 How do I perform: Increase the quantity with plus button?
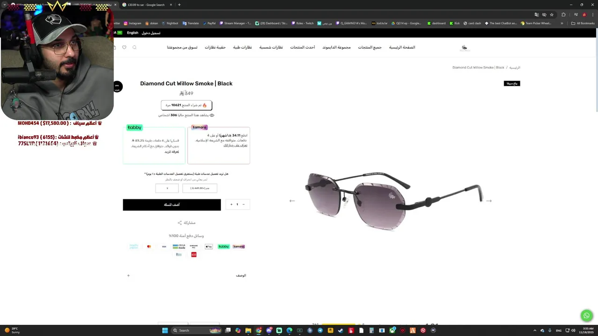231,204
